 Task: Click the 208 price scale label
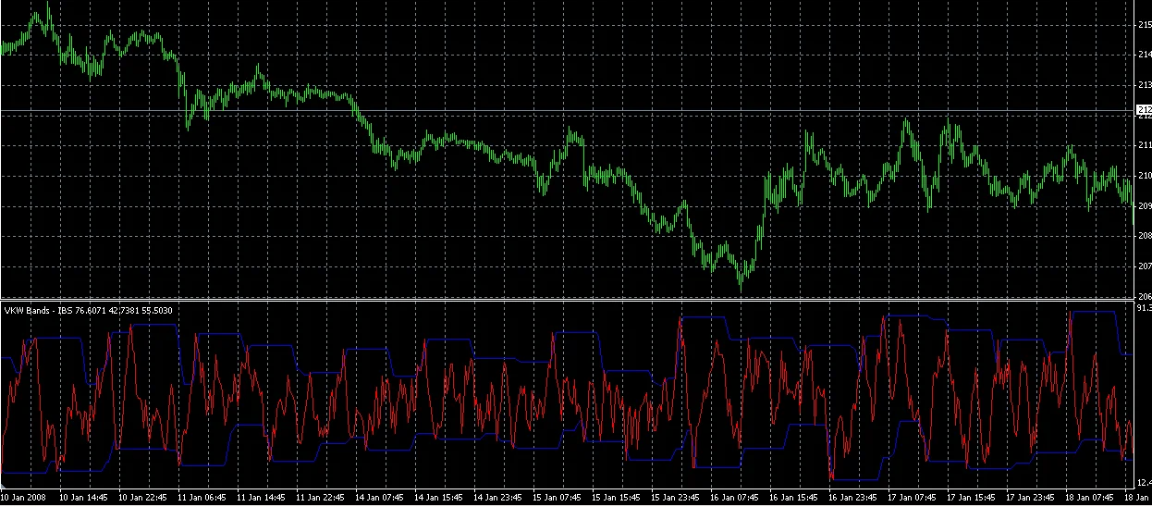point(1144,237)
